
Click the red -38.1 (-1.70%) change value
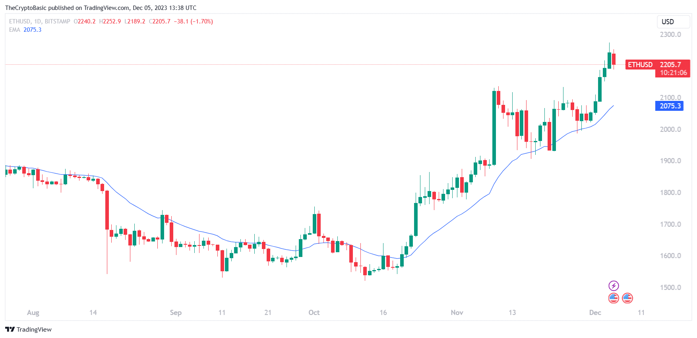click(194, 21)
